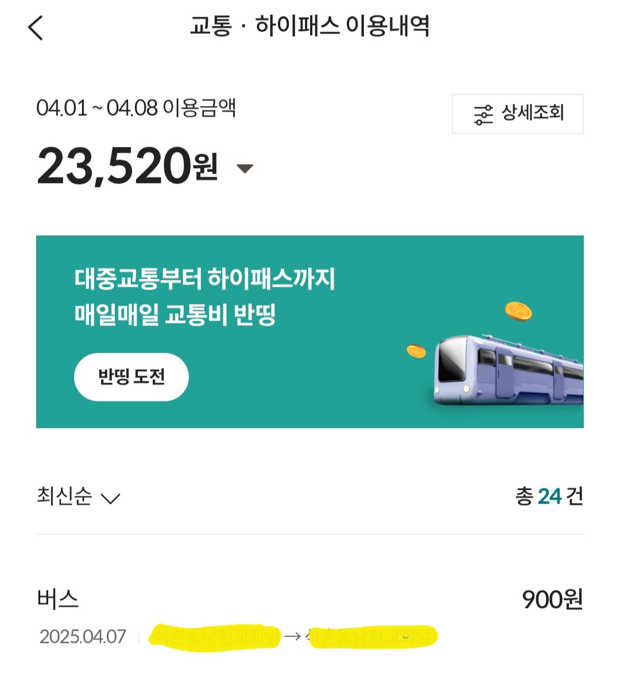Tap the highlighted departure stop name

pos(214,636)
